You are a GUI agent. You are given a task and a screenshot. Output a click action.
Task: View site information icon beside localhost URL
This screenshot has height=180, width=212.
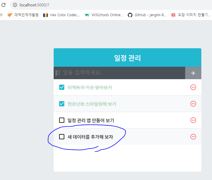point(15,5)
